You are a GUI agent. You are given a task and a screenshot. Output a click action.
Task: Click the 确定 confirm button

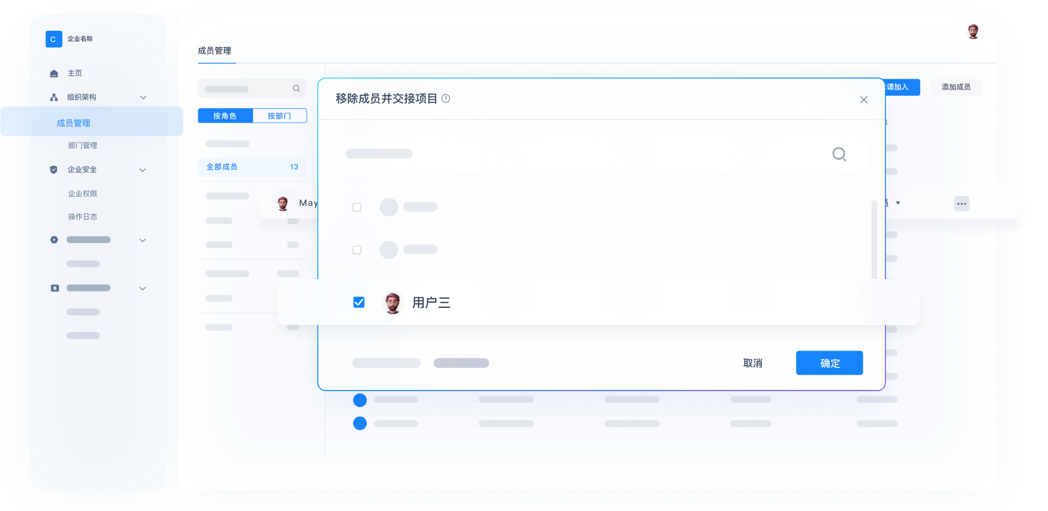(829, 363)
